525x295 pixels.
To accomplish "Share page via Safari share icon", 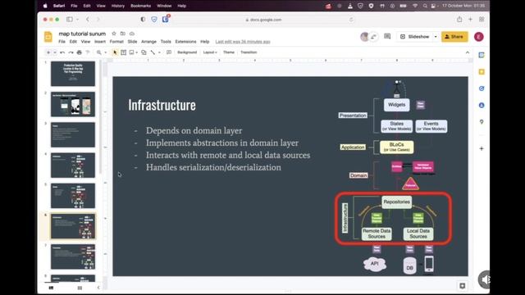I will coord(459,20).
